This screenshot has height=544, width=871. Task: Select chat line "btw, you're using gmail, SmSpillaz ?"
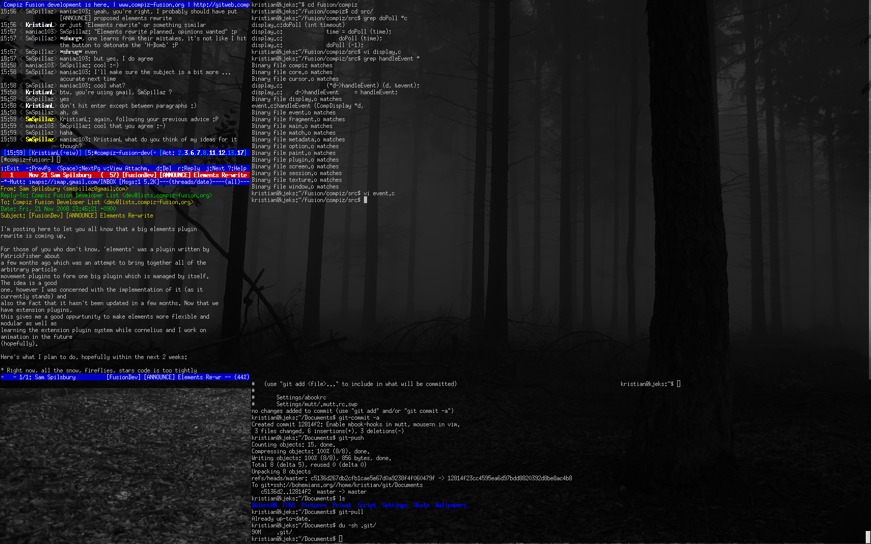(116, 92)
